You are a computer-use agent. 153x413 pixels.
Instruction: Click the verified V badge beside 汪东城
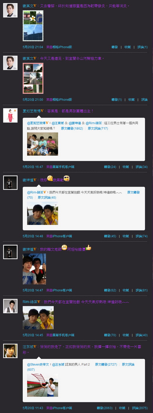coord(35,347)
